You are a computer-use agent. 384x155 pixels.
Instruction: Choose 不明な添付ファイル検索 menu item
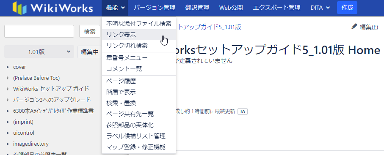(x=139, y=24)
